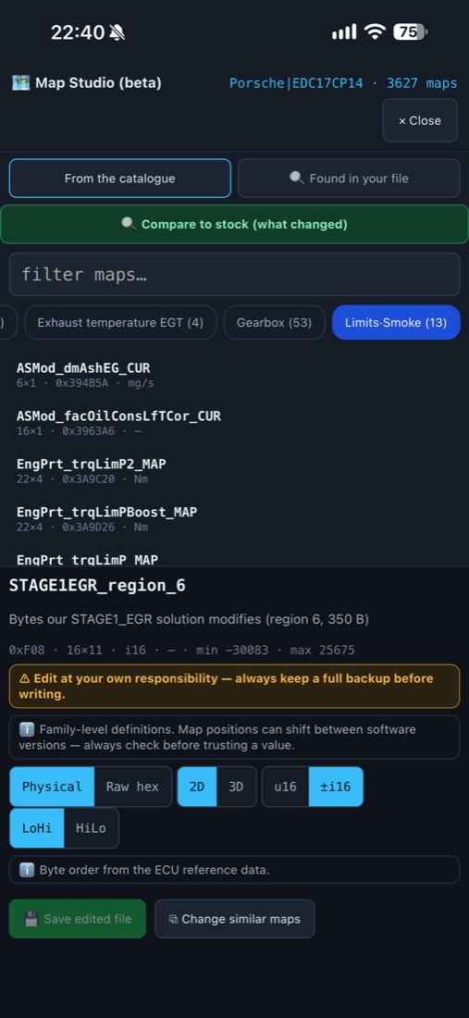Open the EngPrt_trqLimPBoost_MAP entry
The width and height of the screenshot is (469, 1018).
[107, 518]
